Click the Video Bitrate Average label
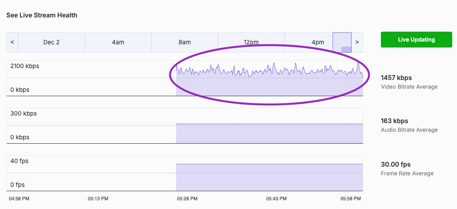Screen dimensions: 457x209 [x=409, y=87]
